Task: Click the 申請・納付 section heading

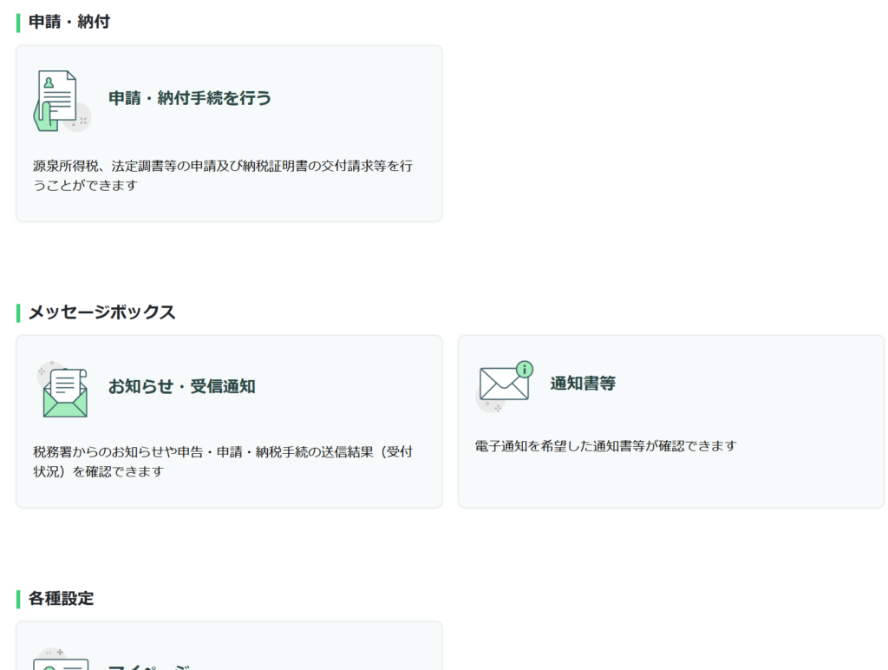Action: 69,23
